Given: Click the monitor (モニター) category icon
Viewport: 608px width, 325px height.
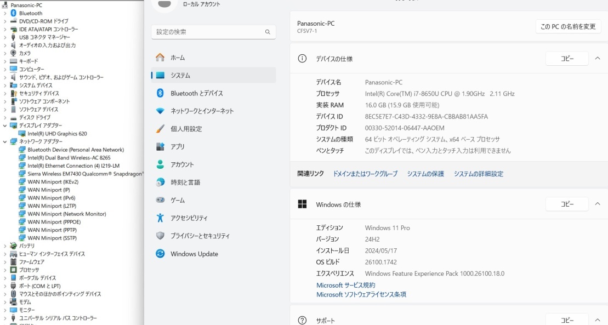Looking at the screenshot, I should [14, 310].
